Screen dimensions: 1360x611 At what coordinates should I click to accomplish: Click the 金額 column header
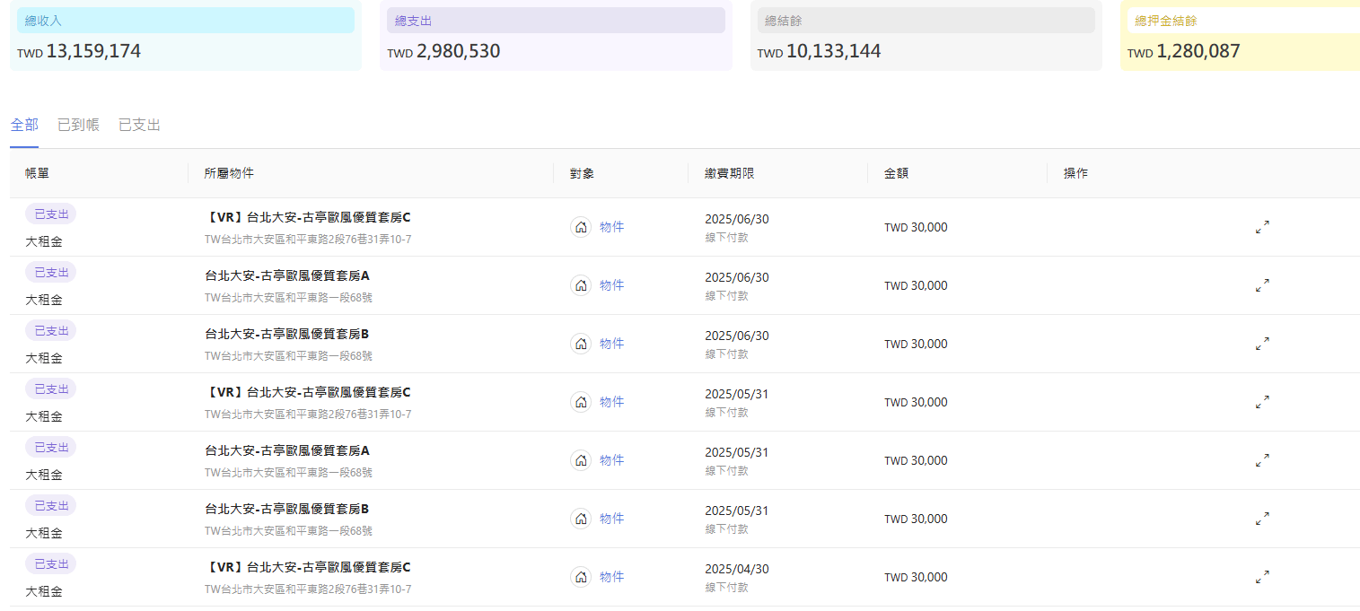point(896,173)
